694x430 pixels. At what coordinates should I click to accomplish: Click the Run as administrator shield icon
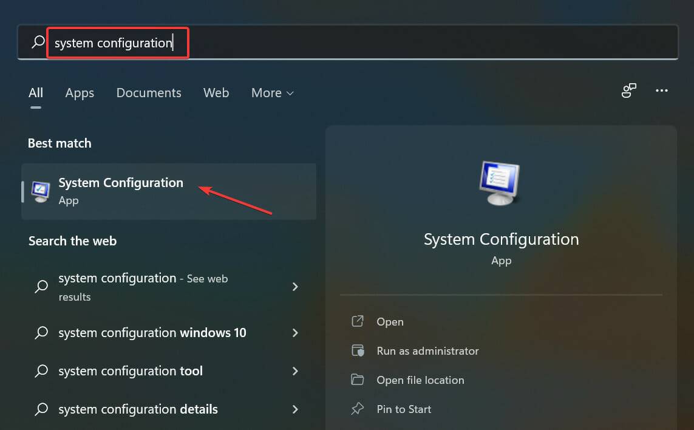358,350
